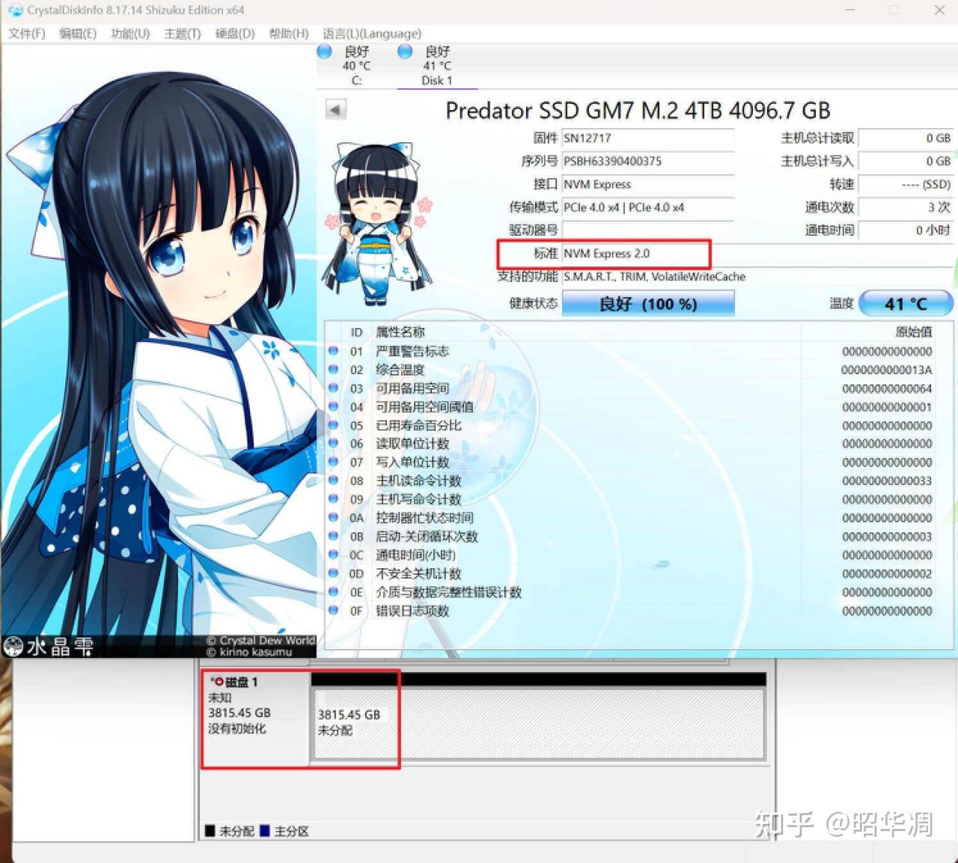Click the status dot for attribute 02 综合温度
Viewport: 958px width, 863px height.
pyautogui.click(x=333, y=370)
